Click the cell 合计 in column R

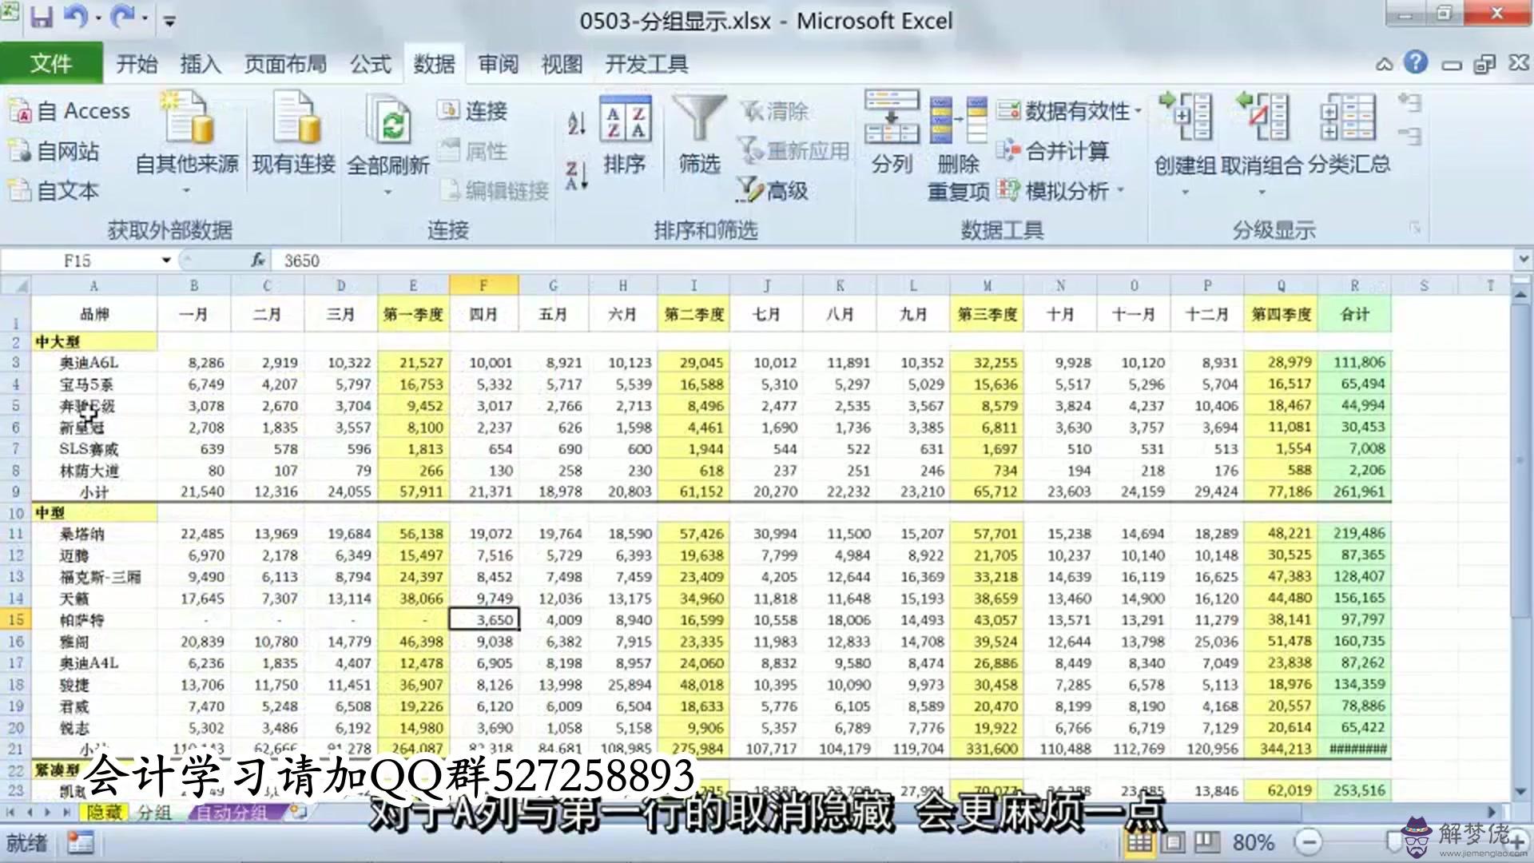(x=1354, y=314)
